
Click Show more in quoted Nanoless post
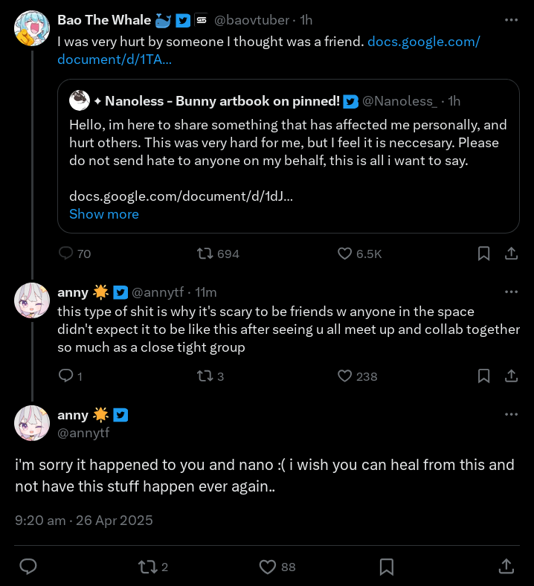pyautogui.click(x=104, y=214)
